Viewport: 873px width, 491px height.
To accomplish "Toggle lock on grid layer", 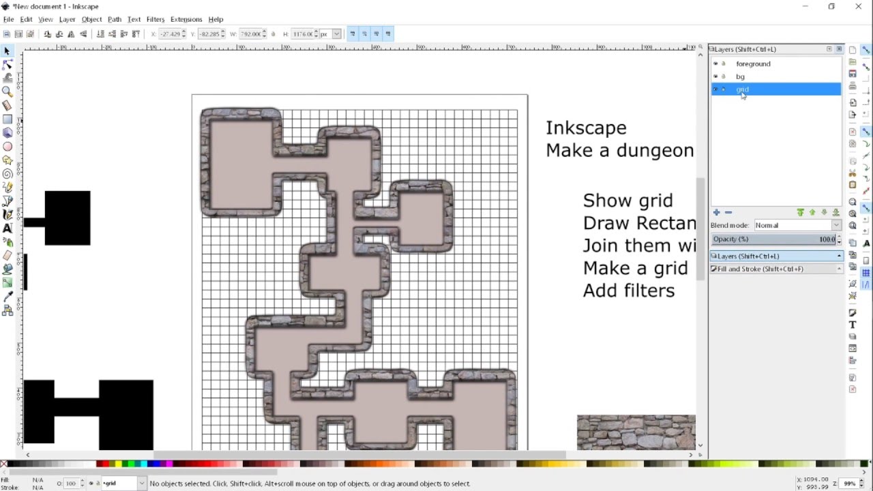I will pos(724,89).
